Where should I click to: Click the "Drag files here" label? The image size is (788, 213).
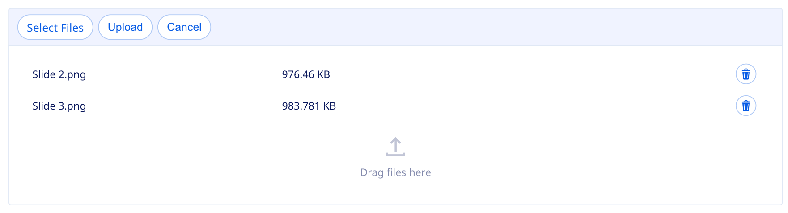point(395,172)
